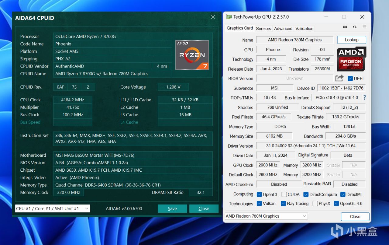389x245 pixels.
Task: Click the Lookup button in GPU-Z
Action: point(352,40)
